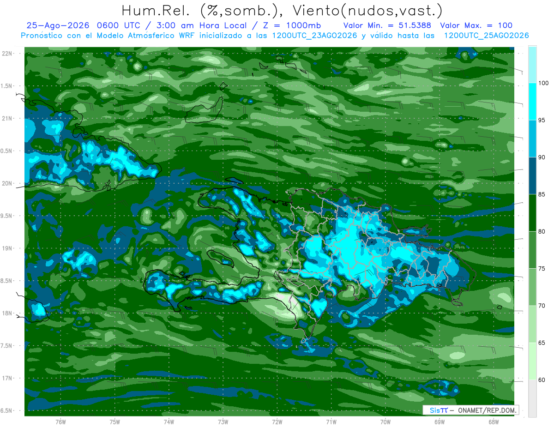Screen dimensions: 554x428
Task: Click the "1200UTC_25AGO2026" valid-until time
Action: coord(486,36)
